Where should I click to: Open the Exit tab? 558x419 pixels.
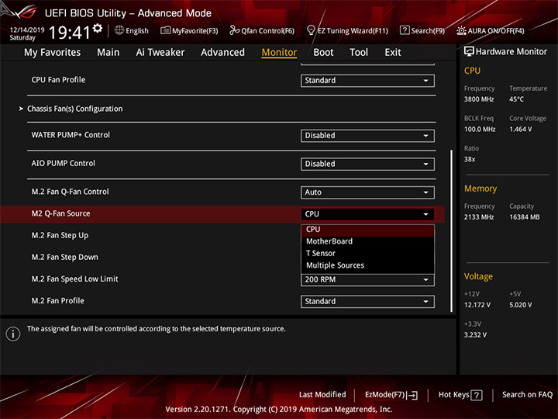coord(392,53)
